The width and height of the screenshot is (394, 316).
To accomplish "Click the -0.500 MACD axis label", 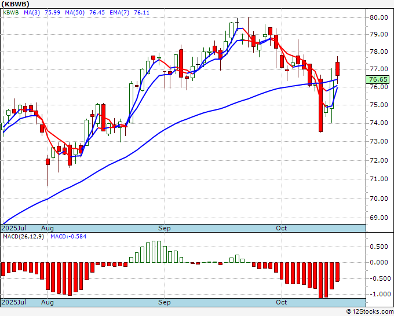I will [380, 278].
